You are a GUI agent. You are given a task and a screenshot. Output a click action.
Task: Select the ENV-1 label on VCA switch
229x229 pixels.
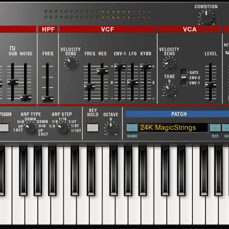(195, 83)
